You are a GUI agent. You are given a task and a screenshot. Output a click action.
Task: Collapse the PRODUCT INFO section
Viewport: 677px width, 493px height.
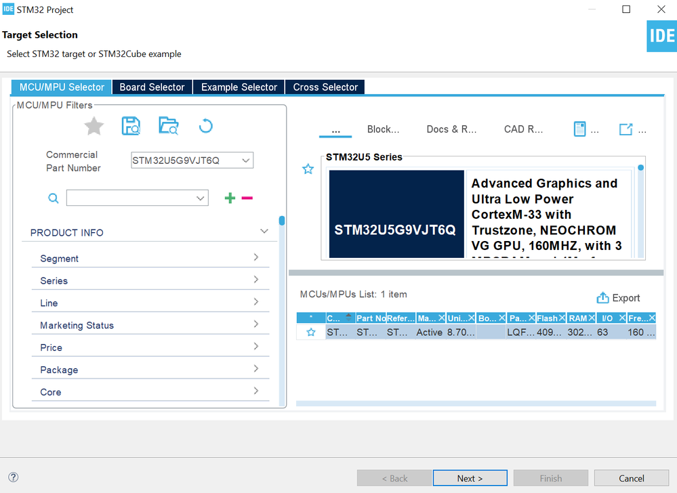pos(264,231)
